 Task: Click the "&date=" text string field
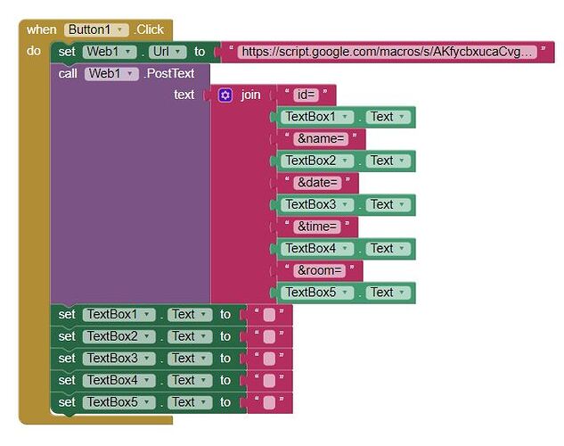point(317,183)
